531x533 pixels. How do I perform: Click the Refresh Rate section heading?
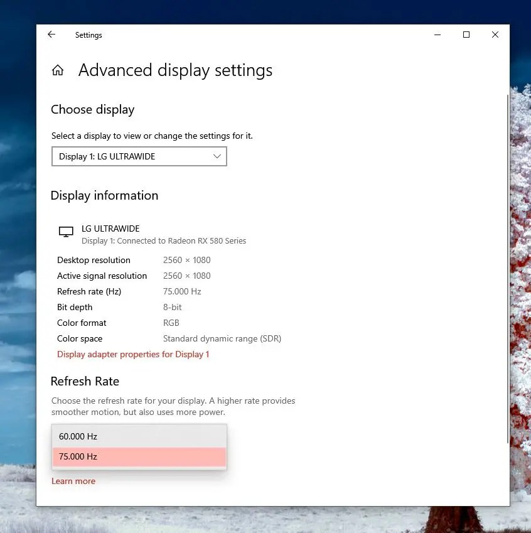85,381
